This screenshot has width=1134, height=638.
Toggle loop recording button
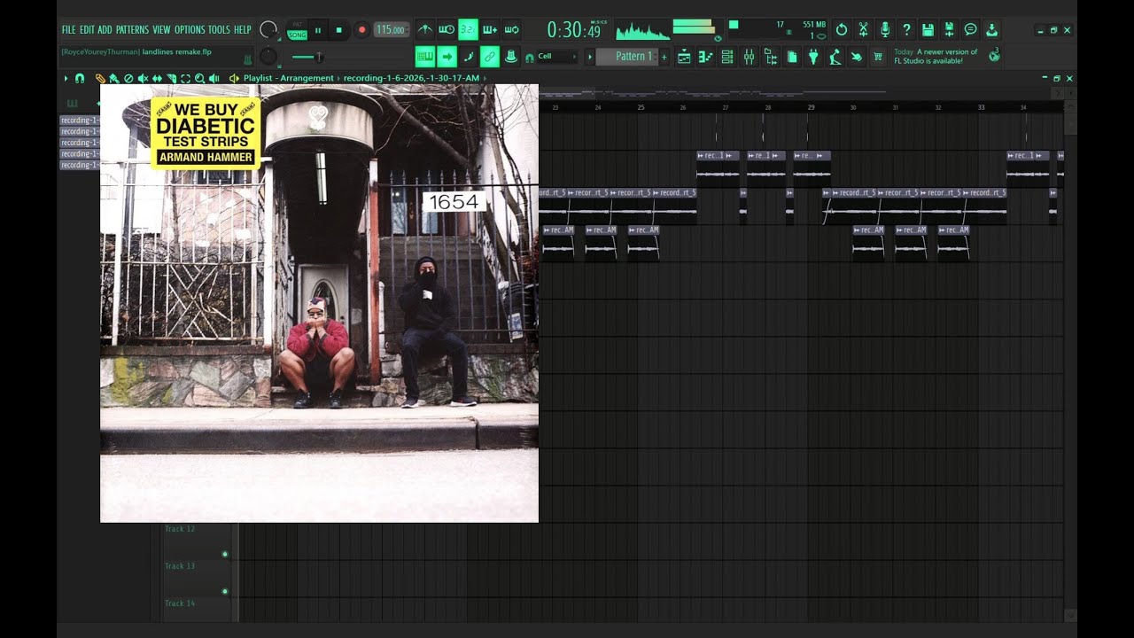(512, 29)
